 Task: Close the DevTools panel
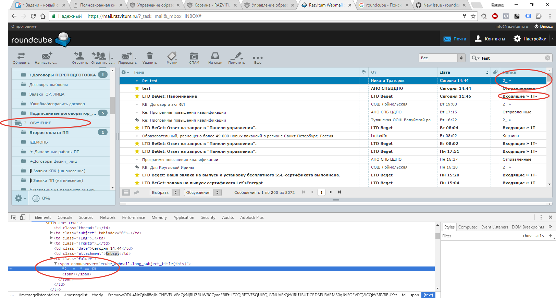(x=551, y=217)
